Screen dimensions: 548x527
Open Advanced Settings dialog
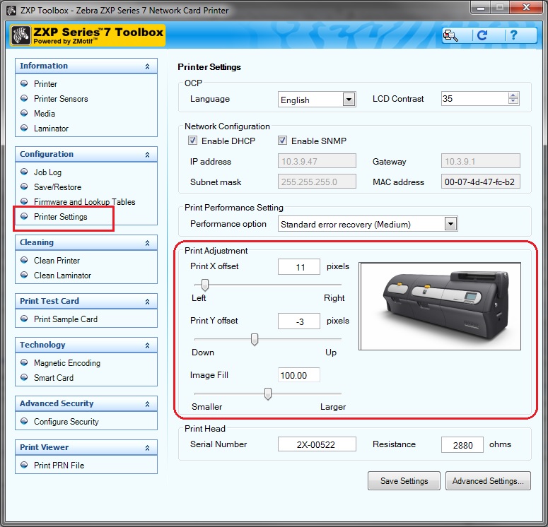[487, 481]
